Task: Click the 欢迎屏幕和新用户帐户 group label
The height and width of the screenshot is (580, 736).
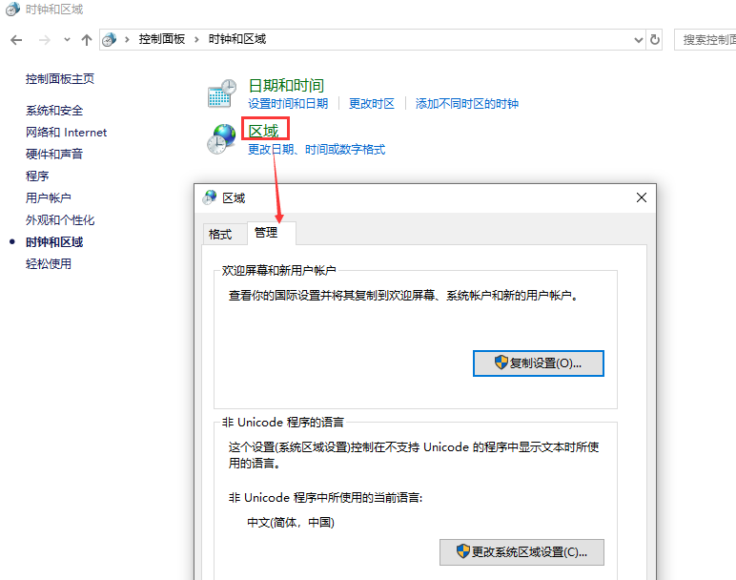Action: click(x=278, y=270)
